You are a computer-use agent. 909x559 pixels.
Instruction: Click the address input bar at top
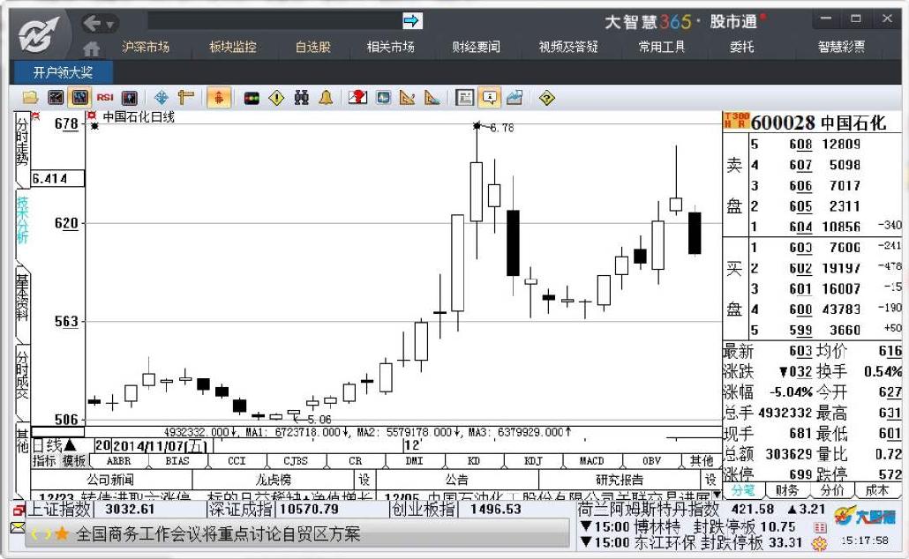tap(274, 21)
